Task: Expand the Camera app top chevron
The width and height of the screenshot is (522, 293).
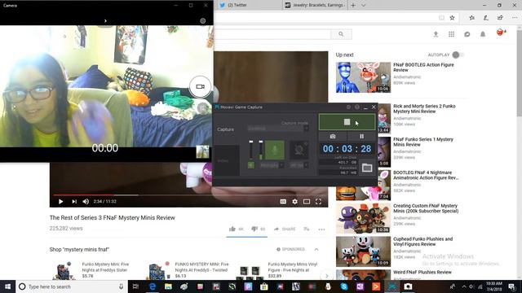Action: point(105,20)
